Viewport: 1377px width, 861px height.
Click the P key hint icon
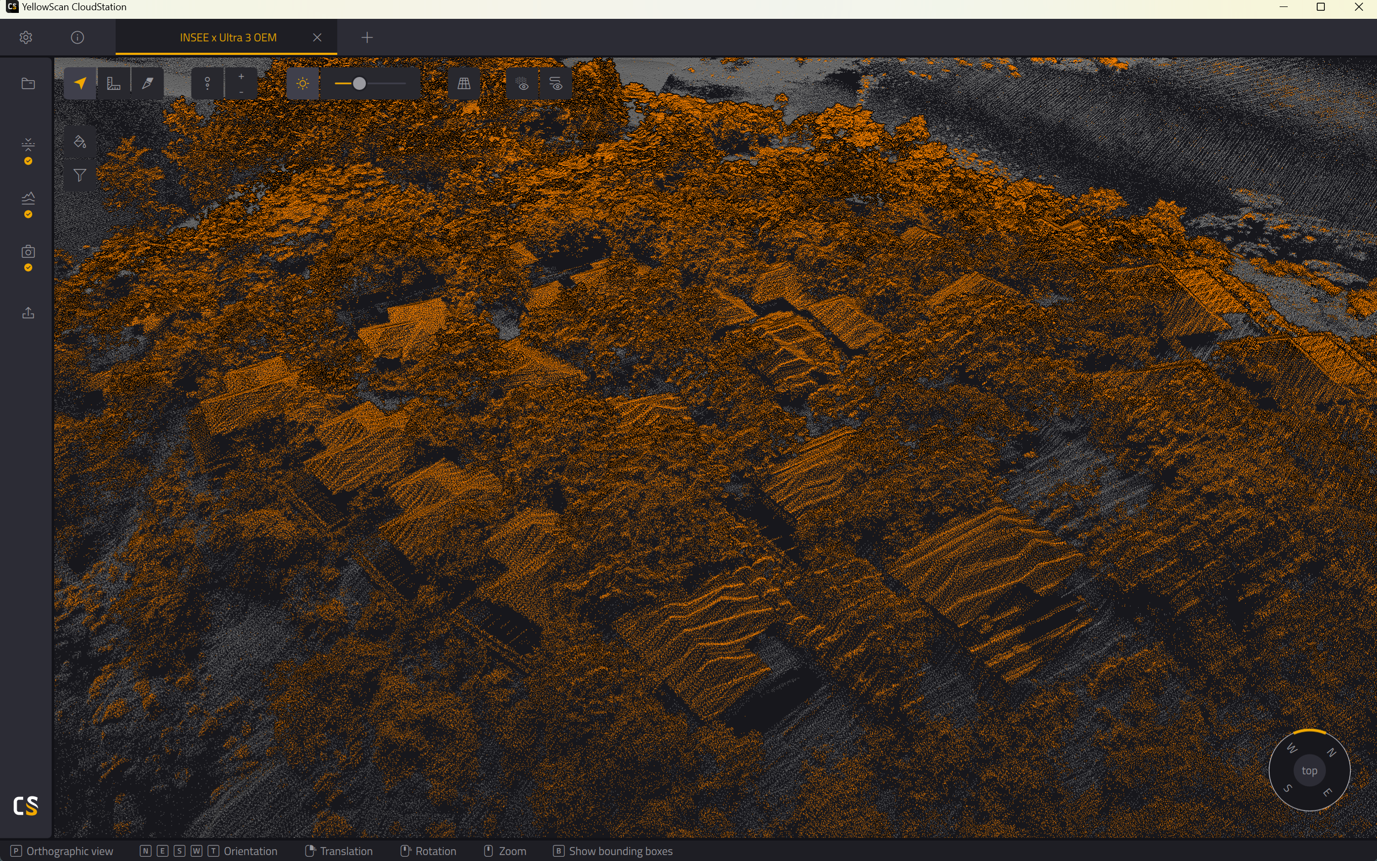click(x=16, y=851)
